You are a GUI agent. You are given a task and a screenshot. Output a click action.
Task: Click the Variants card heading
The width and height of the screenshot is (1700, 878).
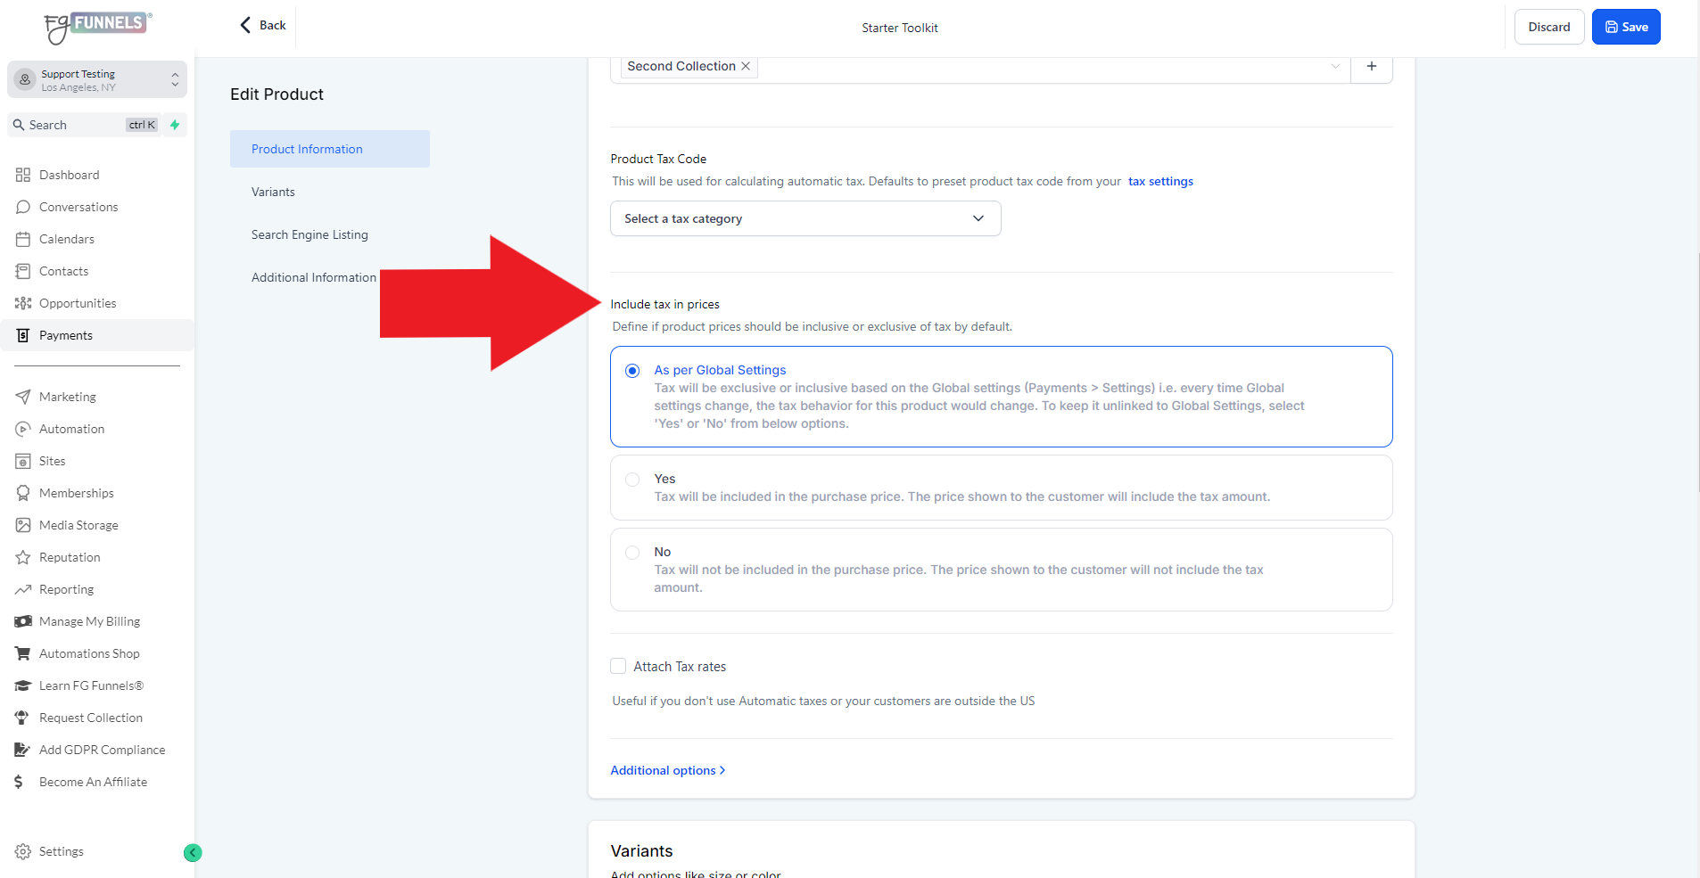point(641,851)
